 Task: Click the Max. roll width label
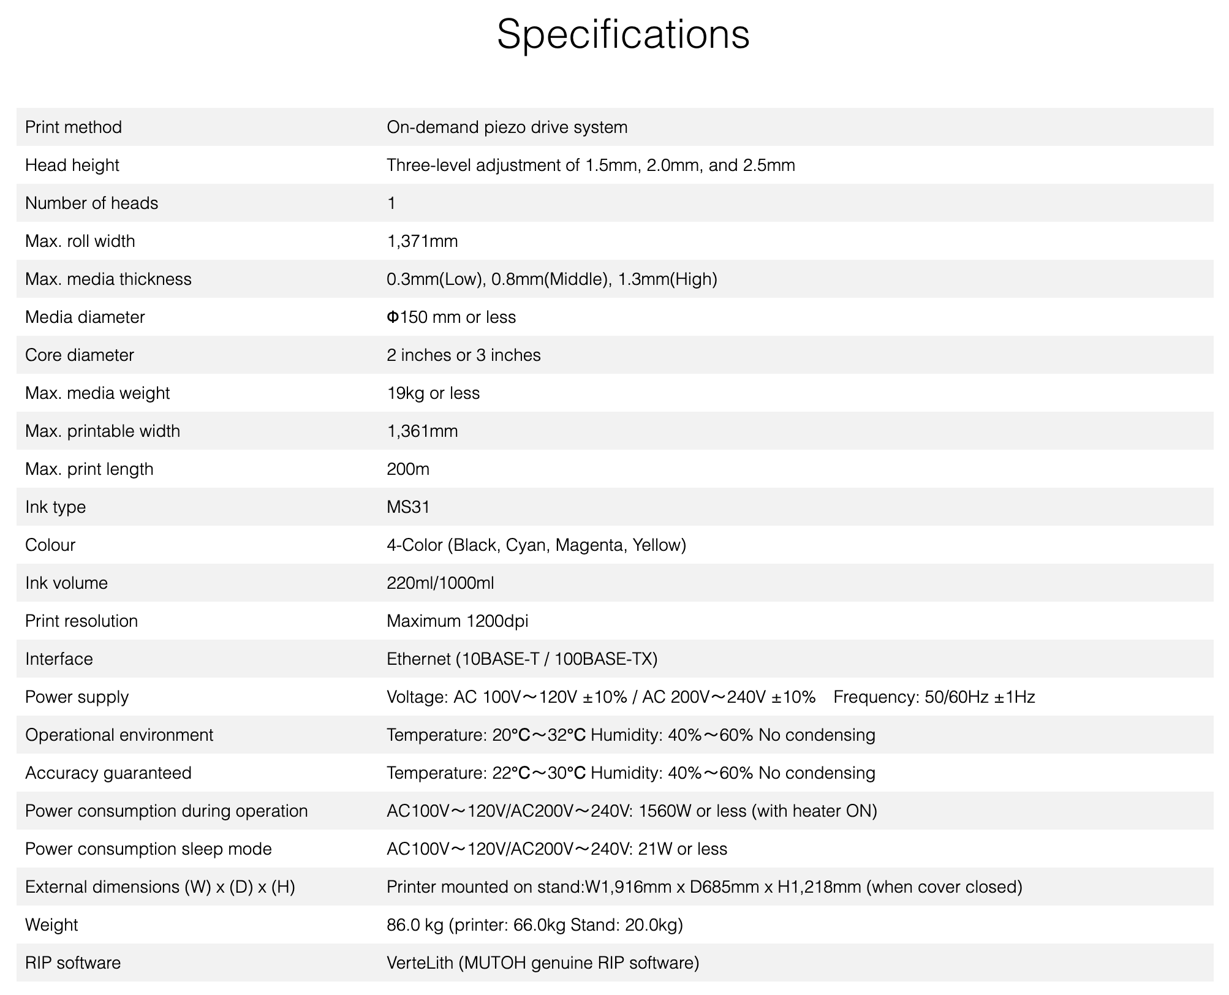(x=80, y=241)
